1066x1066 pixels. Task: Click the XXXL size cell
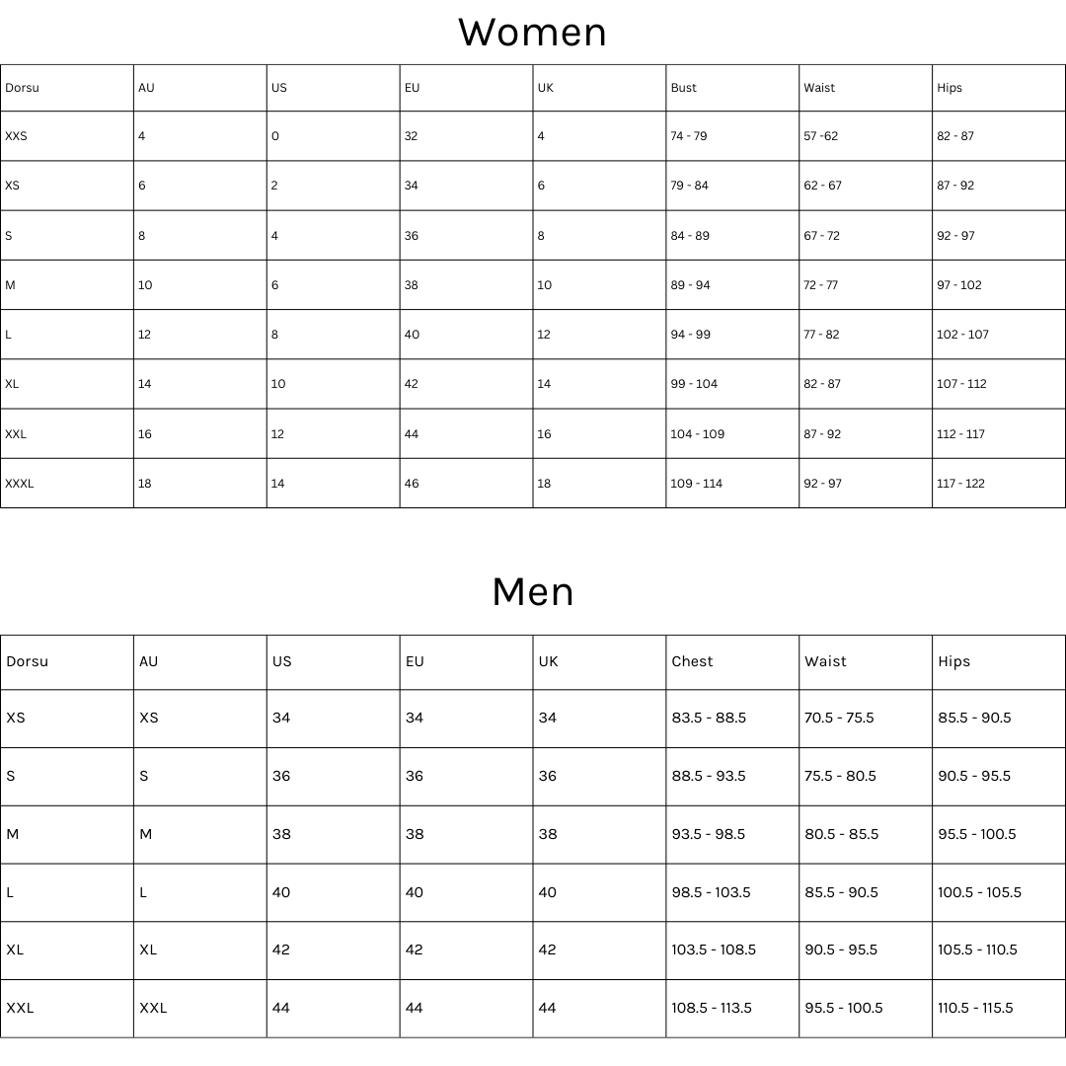(x=20, y=484)
